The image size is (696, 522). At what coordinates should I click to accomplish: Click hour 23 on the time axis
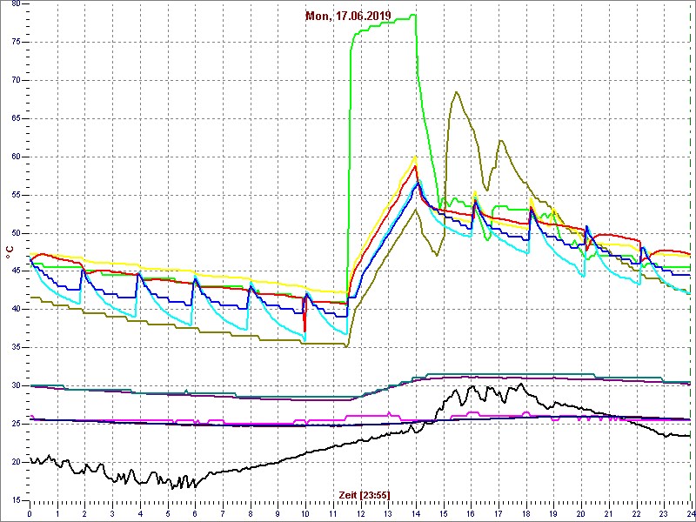[664, 513]
